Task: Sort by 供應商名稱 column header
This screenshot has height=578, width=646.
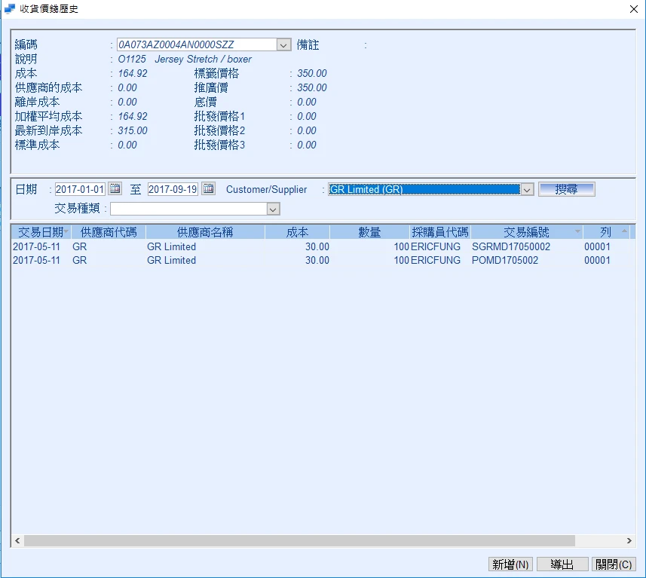Action: coord(205,232)
